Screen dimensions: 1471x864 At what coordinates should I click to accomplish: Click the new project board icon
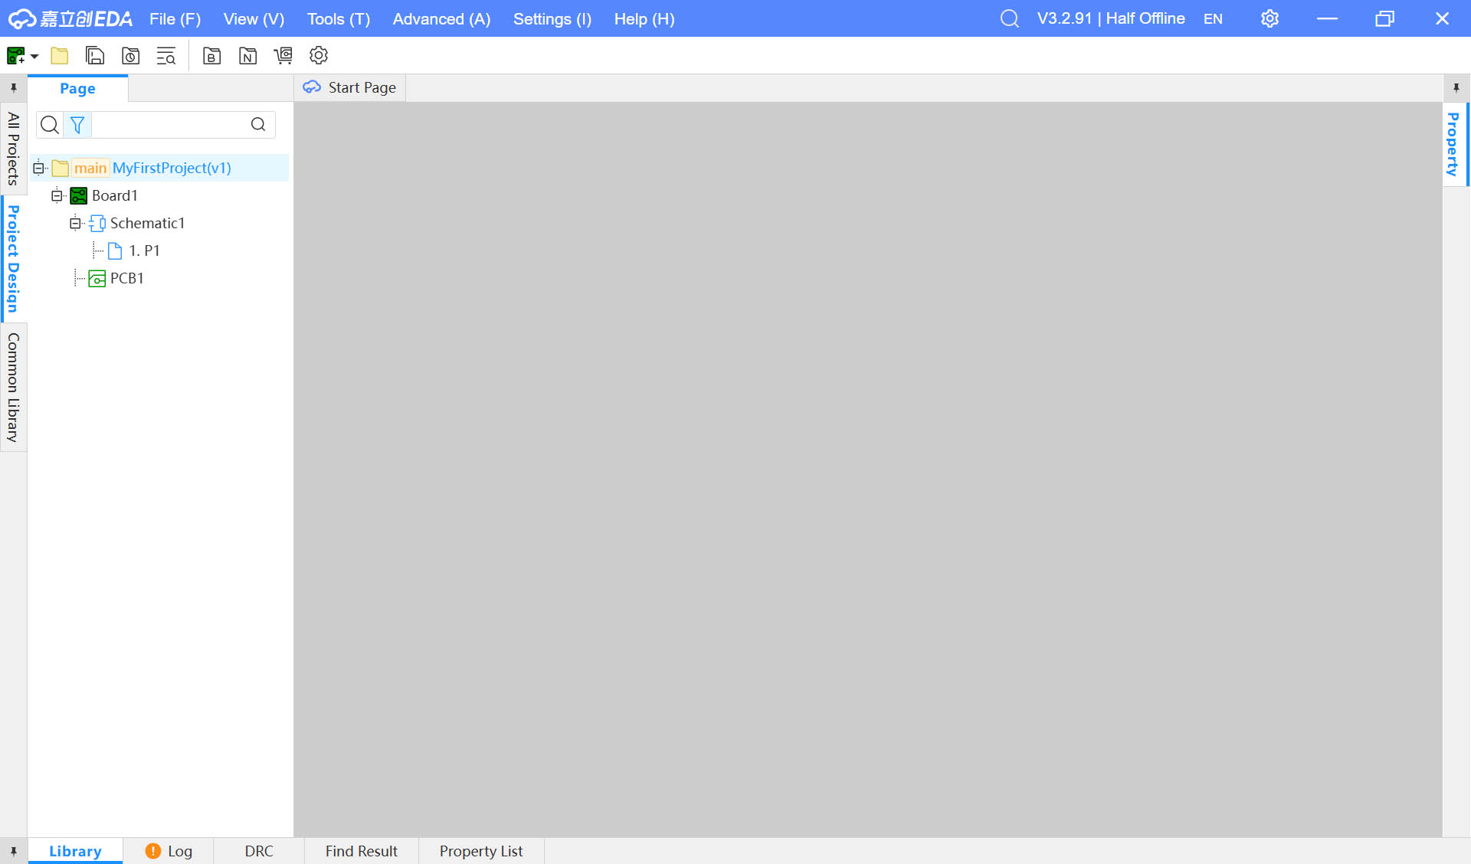[15, 56]
